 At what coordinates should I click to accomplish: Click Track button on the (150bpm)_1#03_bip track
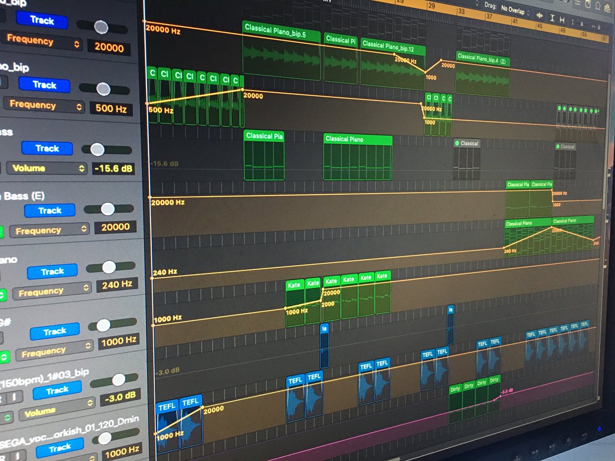(57, 391)
